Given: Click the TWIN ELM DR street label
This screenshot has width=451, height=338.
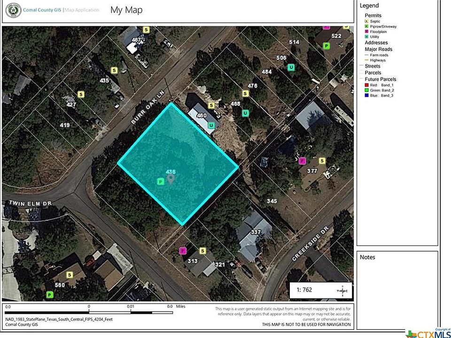Looking at the screenshot, I should pyautogui.click(x=30, y=203).
